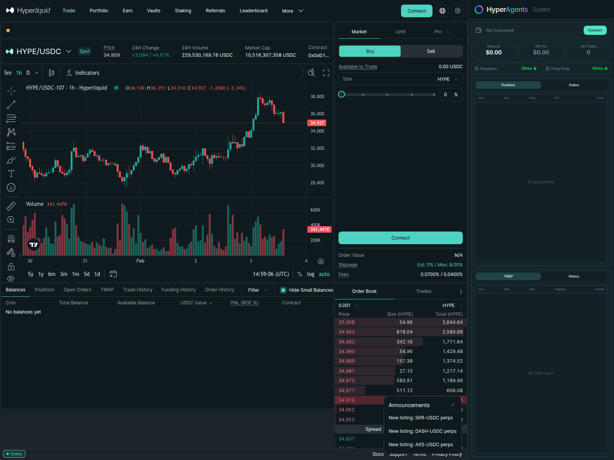
Task: Select the ruler measure tool
Action: click(x=11, y=206)
